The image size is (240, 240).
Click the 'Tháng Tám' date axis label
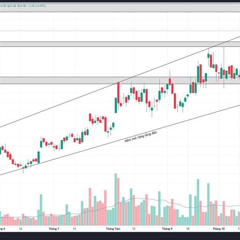click(113, 229)
